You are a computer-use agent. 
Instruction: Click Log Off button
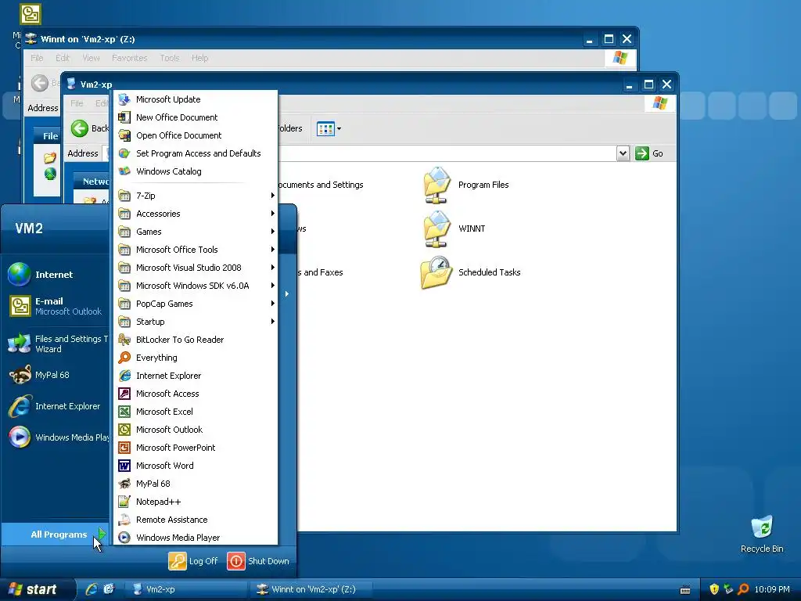tap(194, 560)
